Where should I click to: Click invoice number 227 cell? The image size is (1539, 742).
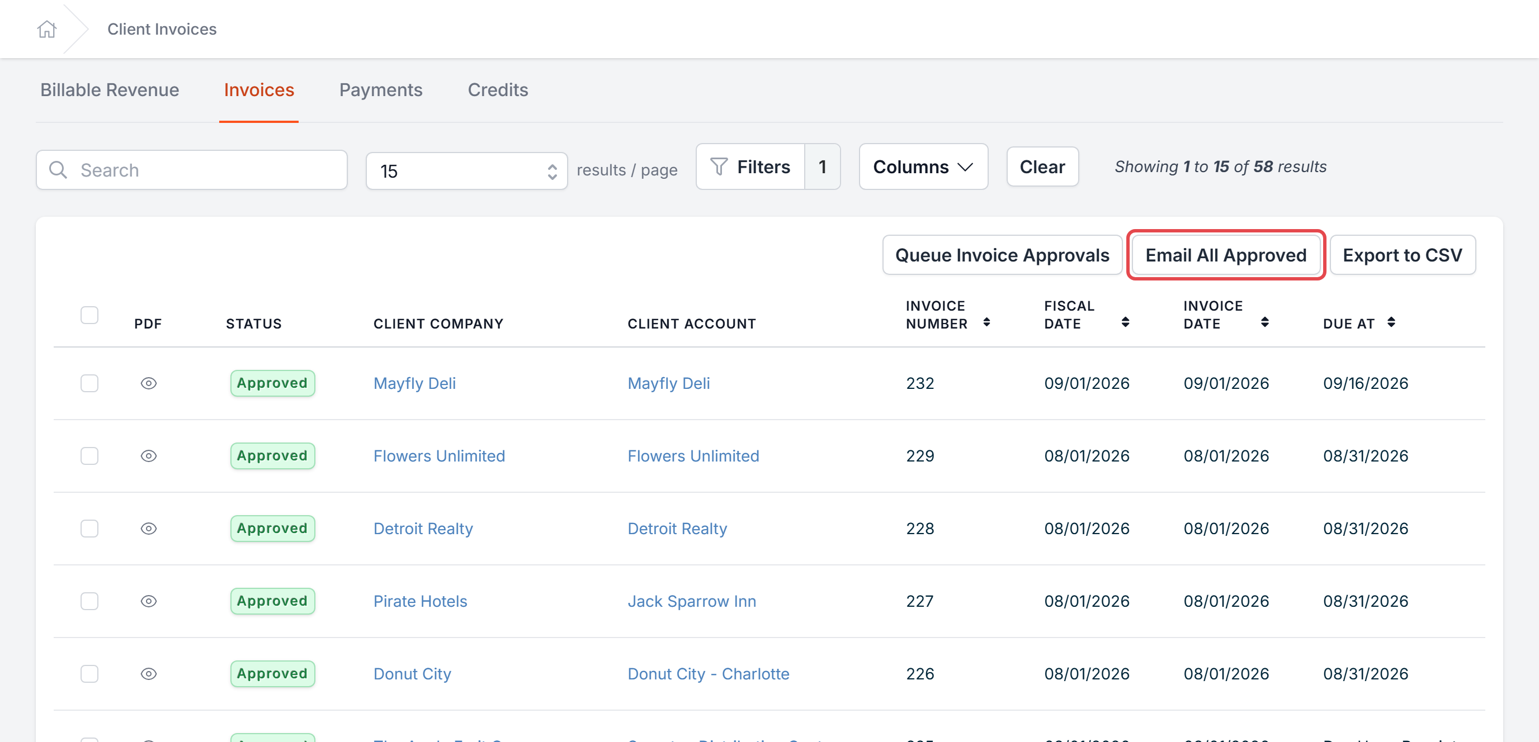point(919,601)
